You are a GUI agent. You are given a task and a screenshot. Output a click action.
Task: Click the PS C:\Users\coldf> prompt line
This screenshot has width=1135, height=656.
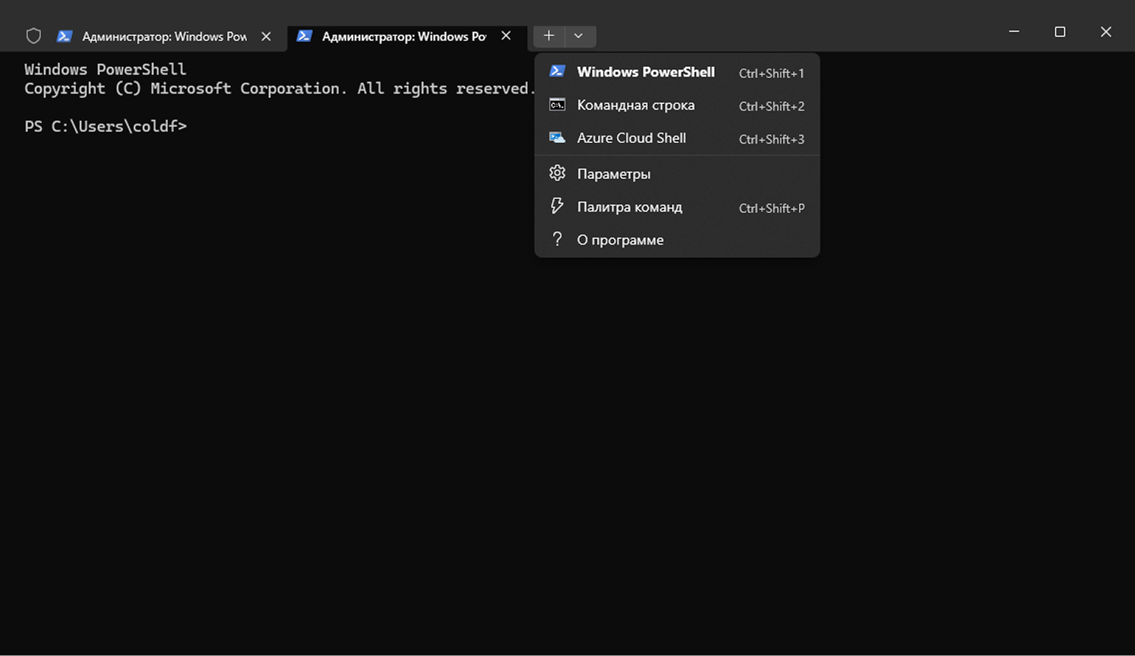105,126
